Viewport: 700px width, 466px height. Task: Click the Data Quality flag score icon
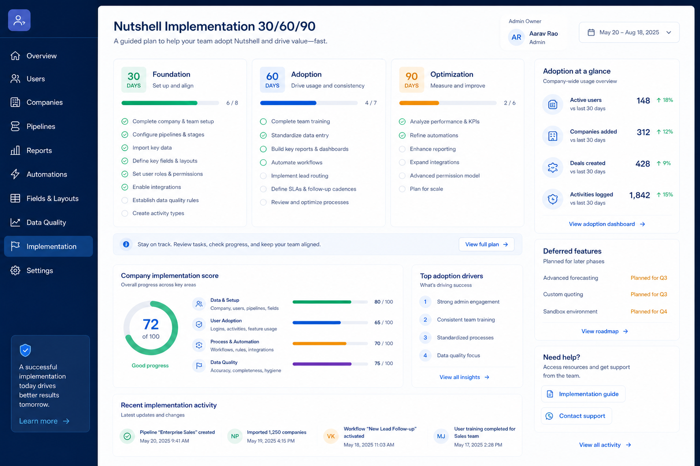199,365
